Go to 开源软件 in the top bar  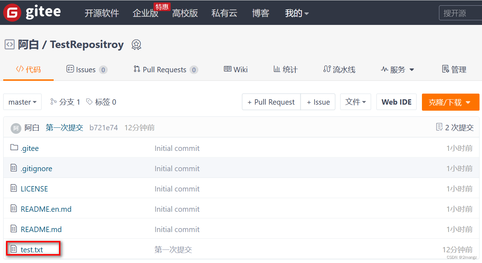[x=102, y=14]
